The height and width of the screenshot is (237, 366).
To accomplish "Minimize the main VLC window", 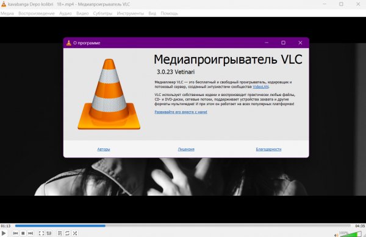I will 325,4.
